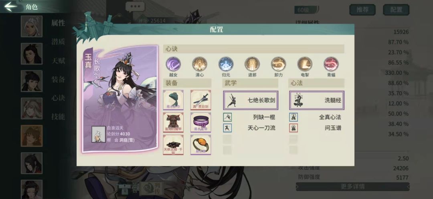This screenshot has height=199, width=433.
Task: Select the 七绝长歌剑 martial art
Action: click(x=251, y=100)
